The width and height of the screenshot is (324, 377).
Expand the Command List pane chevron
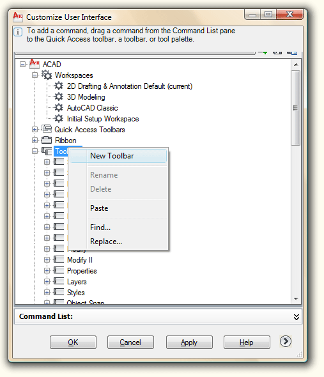(x=297, y=317)
